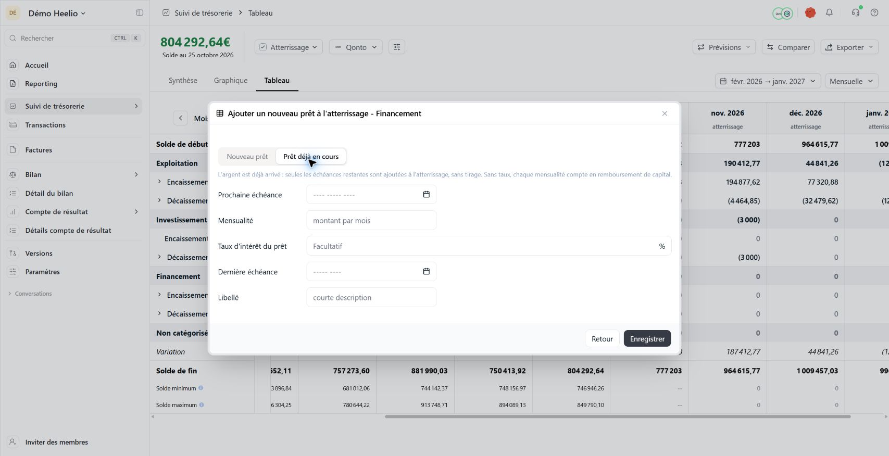Open the Démo Heelio workspace dropdown
Viewport: 889px width, 456px height.
[x=57, y=14]
